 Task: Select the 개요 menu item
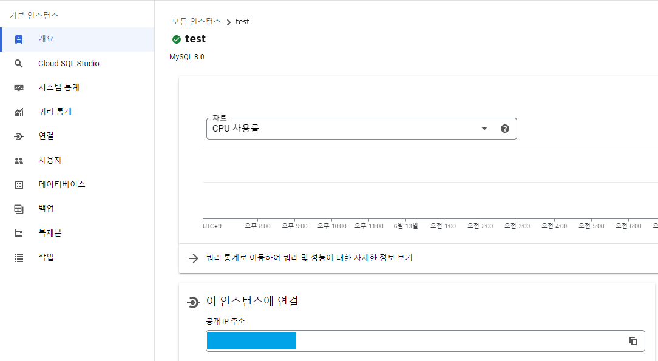coord(77,39)
